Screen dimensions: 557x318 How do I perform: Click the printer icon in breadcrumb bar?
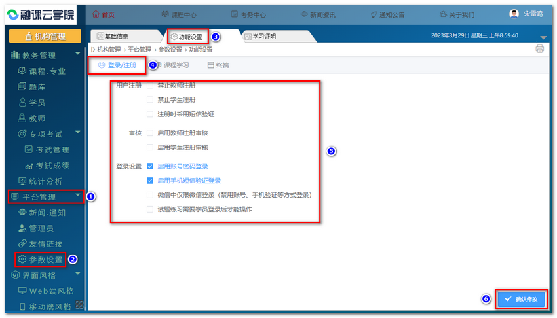pyautogui.click(x=540, y=49)
